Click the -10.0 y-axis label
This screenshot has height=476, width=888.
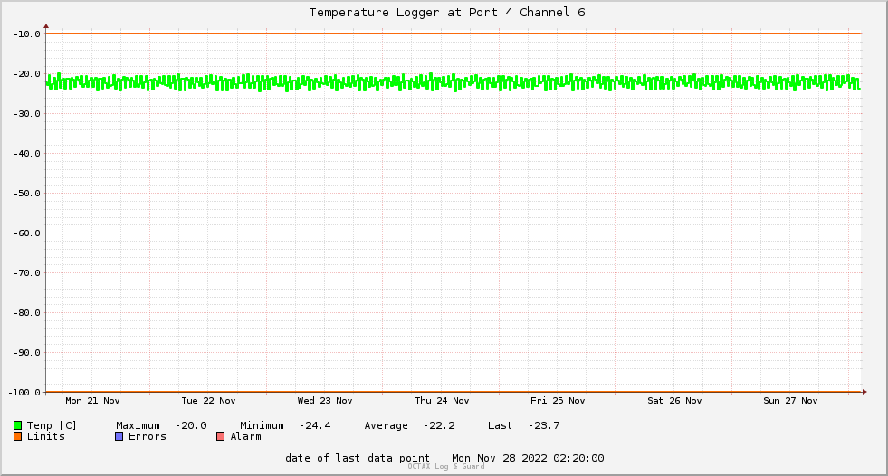tap(26, 34)
